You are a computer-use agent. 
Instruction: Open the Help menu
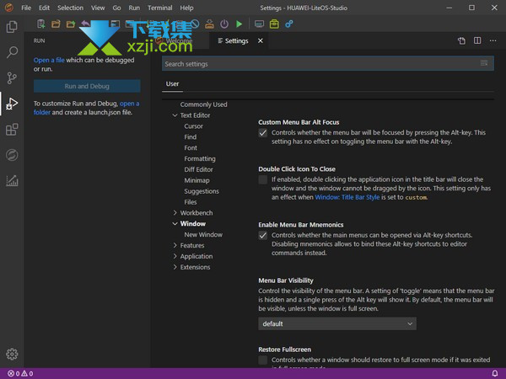pos(186,8)
